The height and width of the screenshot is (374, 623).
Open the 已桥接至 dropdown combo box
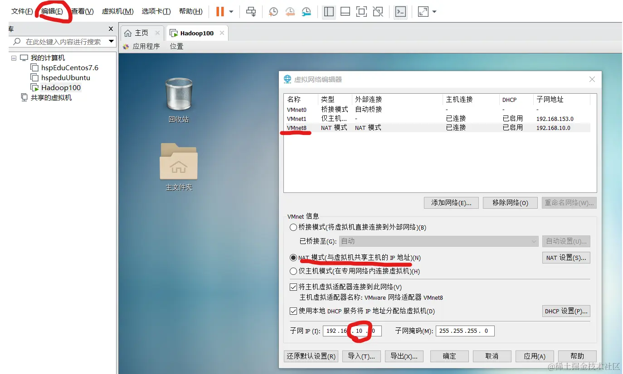point(439,241)
